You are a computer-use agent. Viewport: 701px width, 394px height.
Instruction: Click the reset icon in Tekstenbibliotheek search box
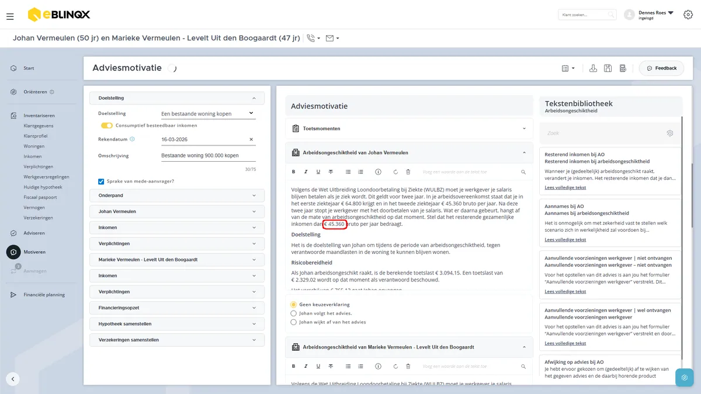coord(669,133)
